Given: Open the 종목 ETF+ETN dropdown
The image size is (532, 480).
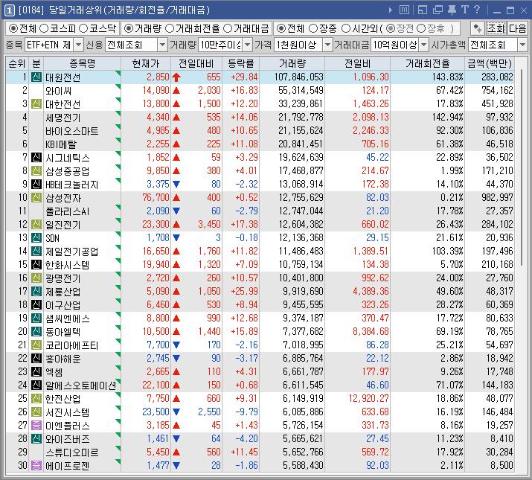Looking at the screenshot, I should tap(78, 45).
